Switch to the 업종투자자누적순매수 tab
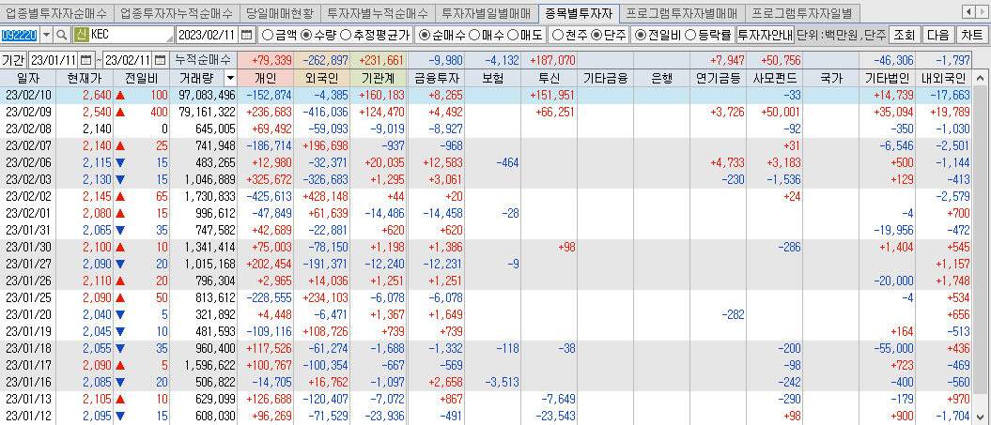The width and height of the screenshot is (991, 425). (x=177, y=12)
